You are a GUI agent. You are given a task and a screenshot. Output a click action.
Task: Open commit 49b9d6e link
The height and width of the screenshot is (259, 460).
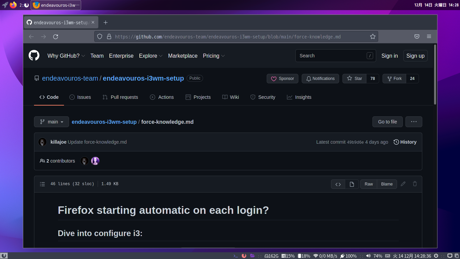[355, 142]
